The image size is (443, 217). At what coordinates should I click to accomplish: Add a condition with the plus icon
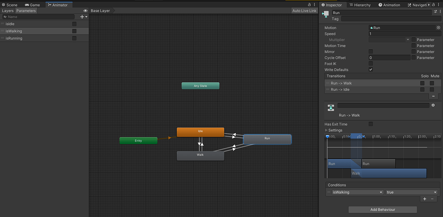click(x=425, y=199)
